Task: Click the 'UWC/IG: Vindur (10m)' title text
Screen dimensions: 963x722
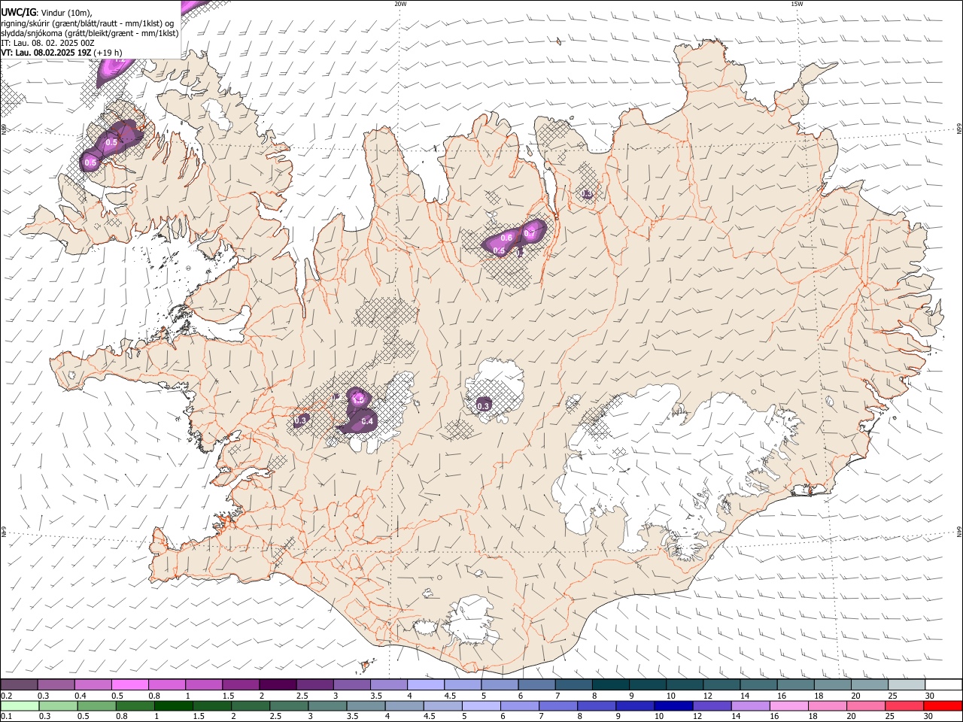Action: click(x=47, y=11)
